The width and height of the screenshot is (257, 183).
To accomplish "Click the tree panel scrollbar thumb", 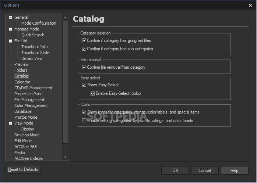I will (66, 82).
